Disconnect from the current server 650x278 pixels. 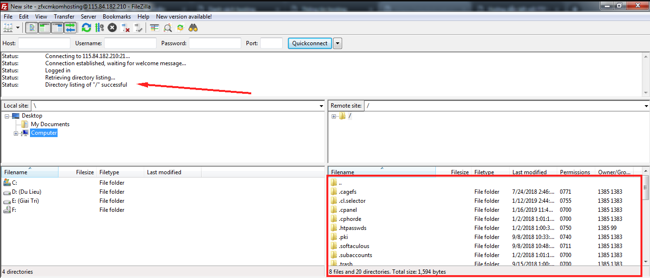(126, 28)
